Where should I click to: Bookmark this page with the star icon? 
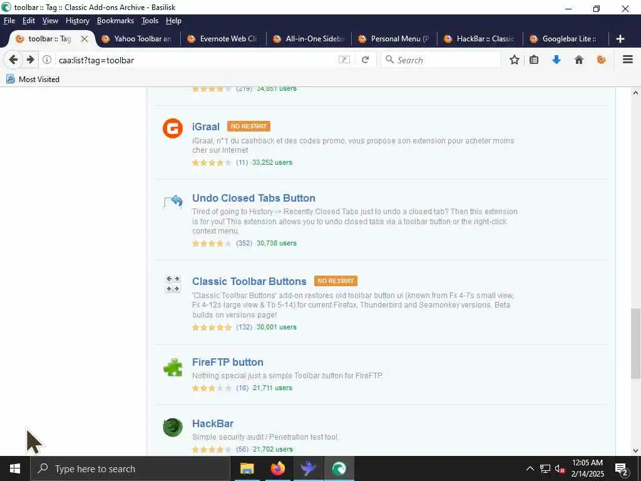tap(515, 60)
